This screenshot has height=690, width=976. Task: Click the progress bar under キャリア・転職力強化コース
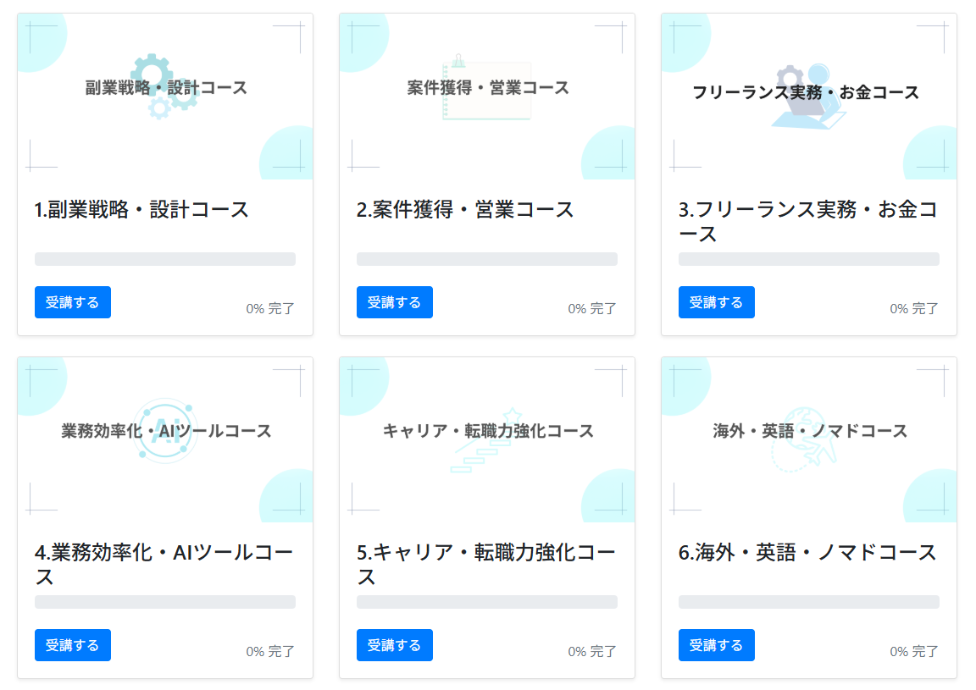[x=486, y=601]
